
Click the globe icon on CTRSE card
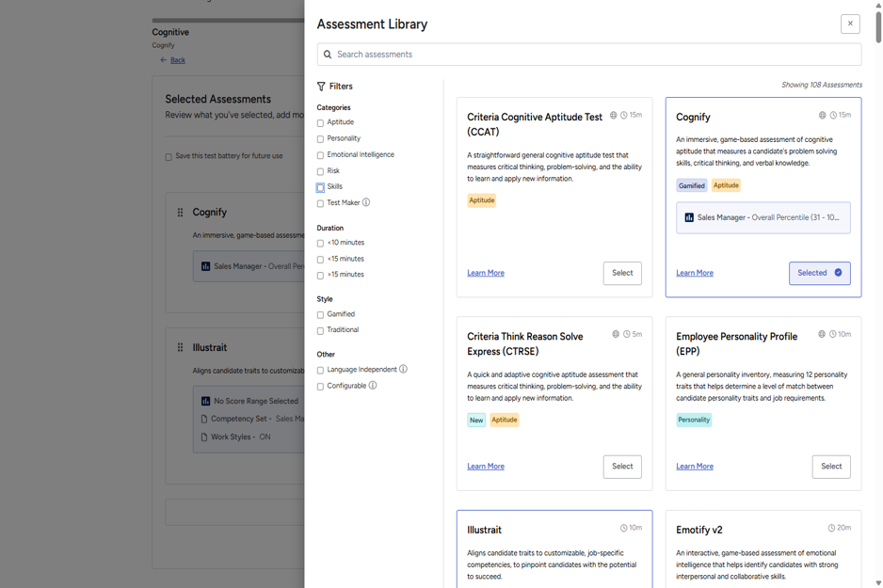[616, 334]
